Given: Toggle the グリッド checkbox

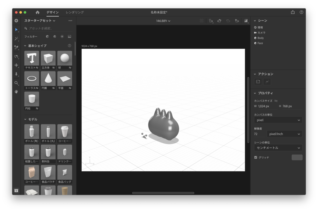Looking at the screenshot, I should coord(256,157).
